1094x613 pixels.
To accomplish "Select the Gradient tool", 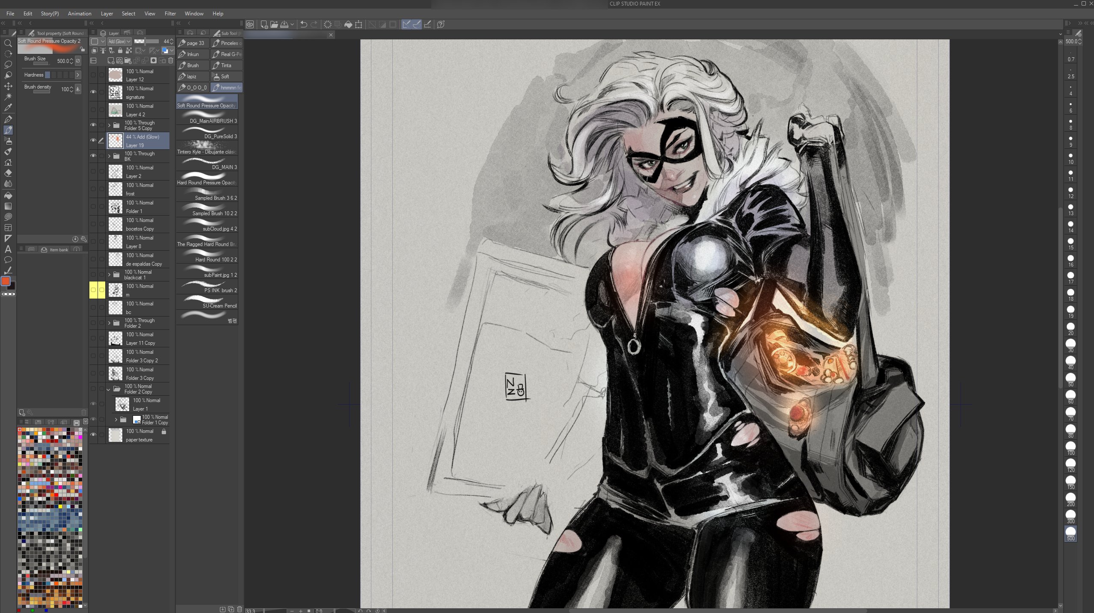I will click(8, 206).
